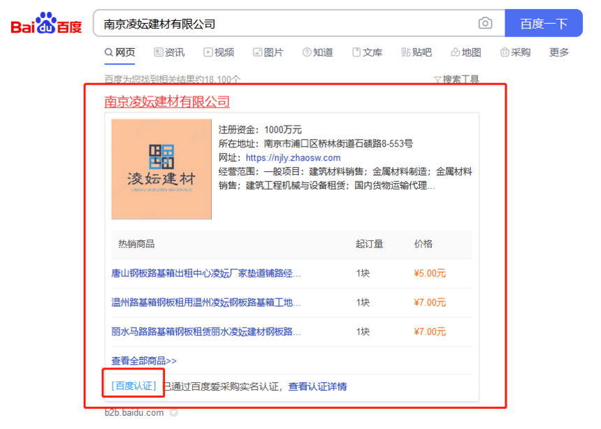The image size is (601, 429).
Task: Switch to the 资讯 tab
Action: (169, 52)
